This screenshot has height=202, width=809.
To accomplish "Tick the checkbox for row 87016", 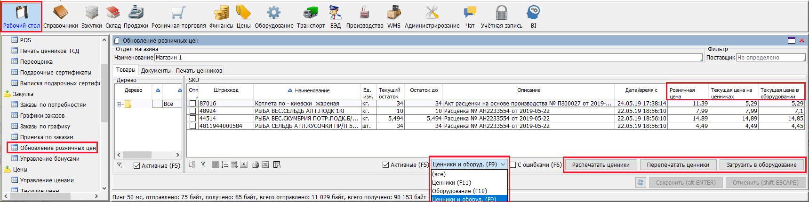I will (192, 104).
